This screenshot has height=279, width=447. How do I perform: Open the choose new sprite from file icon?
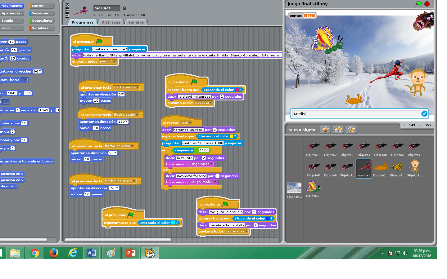pos(338,130)
